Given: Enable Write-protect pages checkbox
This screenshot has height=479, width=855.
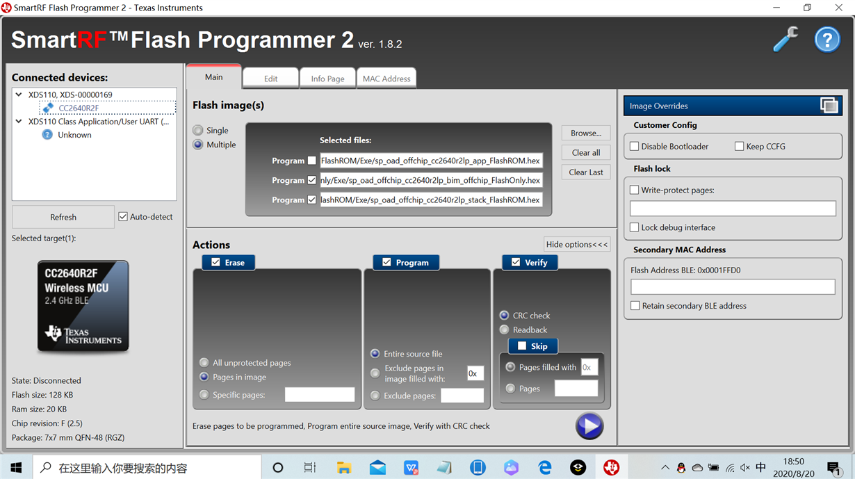Looking at the screenshot, I should (x=634, y=190).
